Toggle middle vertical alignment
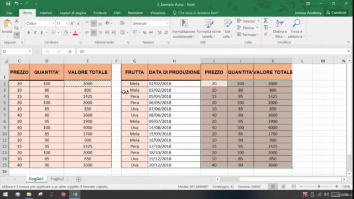 [93, 23]
